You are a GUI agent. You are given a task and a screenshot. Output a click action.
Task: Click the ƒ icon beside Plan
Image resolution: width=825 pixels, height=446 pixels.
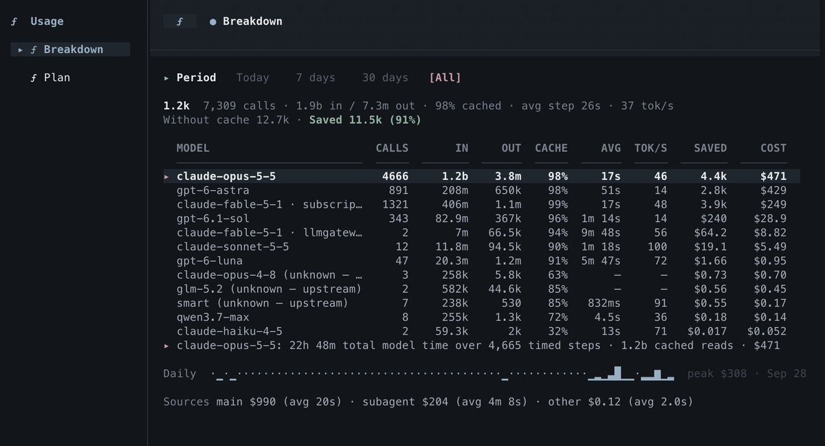[34, 78]
